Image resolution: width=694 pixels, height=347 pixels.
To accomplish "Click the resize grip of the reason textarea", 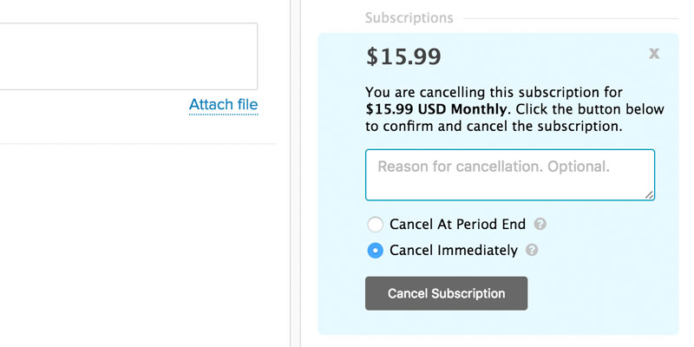I will (x=649, y=194).
